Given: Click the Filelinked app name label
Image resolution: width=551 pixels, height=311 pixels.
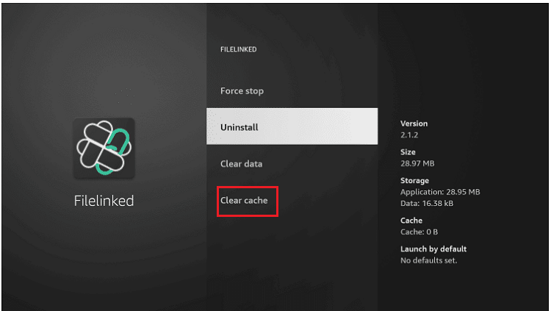Looking at the screenshot, I should pyautogui.click(x=104, y=201).
